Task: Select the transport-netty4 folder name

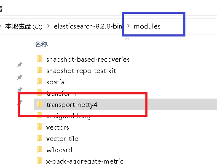Action: pos(72,105)
